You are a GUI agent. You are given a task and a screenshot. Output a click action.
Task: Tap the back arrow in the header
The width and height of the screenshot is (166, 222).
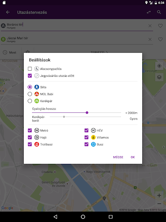pos(8,12)
